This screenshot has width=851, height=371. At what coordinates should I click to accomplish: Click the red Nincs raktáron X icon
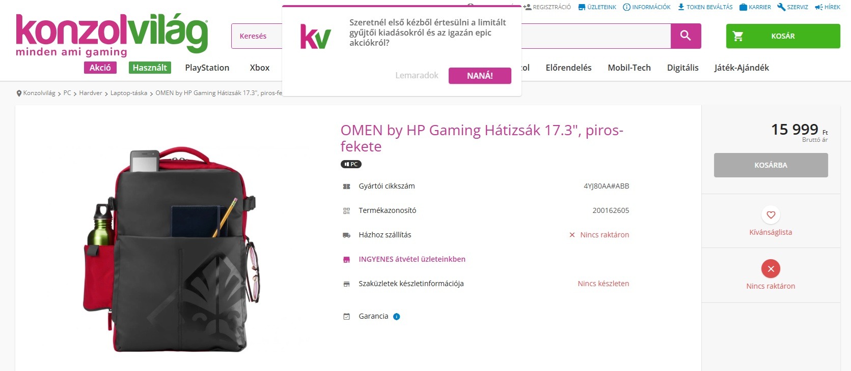(x=771, y=269)
